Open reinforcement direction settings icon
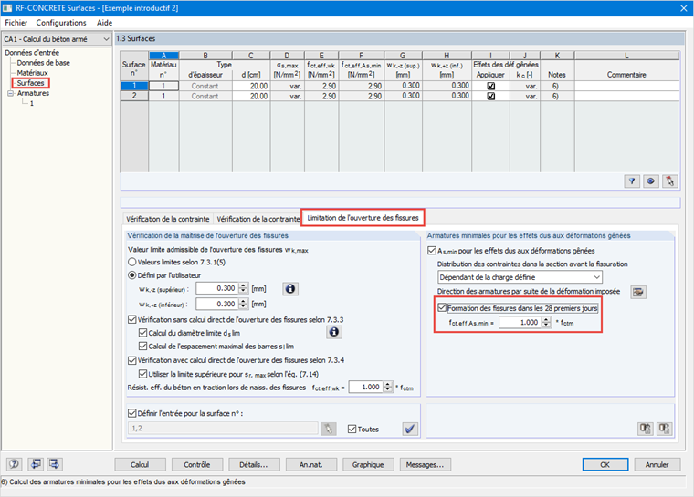This screenshot has height=497, width=694. click(637, 292)
